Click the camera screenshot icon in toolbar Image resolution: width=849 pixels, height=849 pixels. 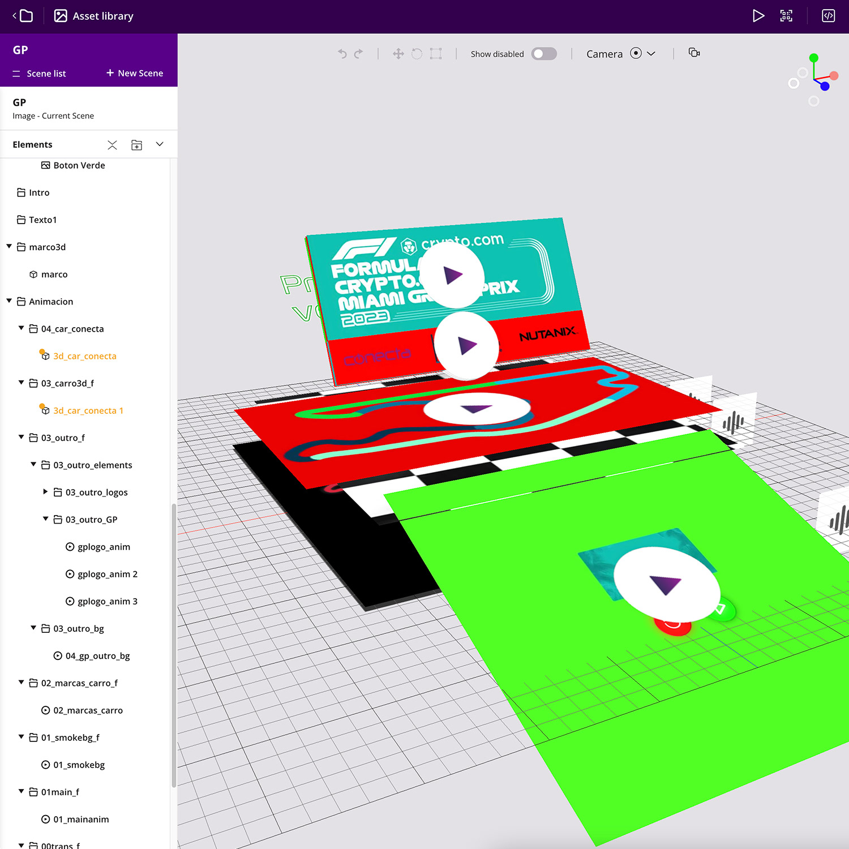coord(694,53)
